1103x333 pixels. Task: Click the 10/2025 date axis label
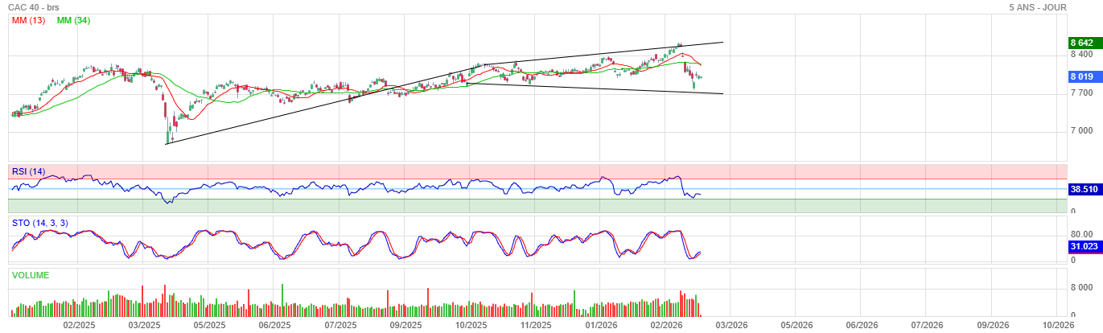pyautogui.click(x=471, y=326)
